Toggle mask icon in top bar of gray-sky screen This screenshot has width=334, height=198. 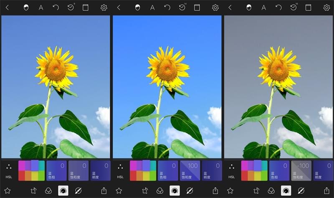pos(249,8)
